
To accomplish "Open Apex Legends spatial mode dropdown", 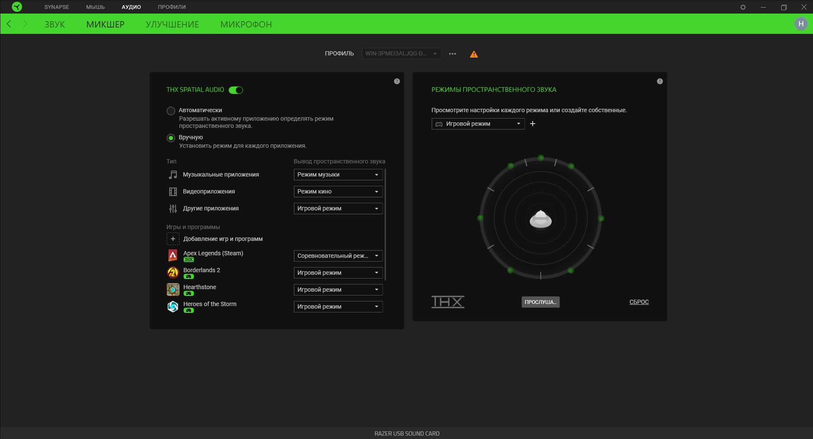I will [338, 256].
